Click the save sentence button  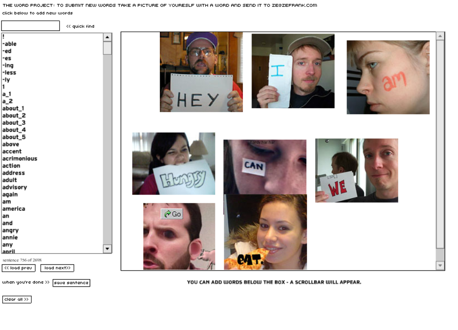pyautogui.click(x=71, y=283)
